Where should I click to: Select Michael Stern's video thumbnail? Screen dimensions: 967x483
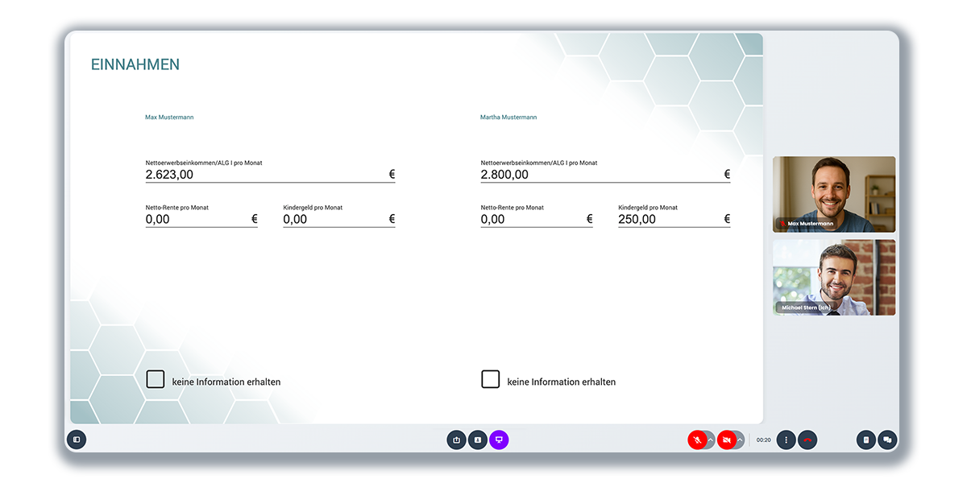[x=834, y=277]
